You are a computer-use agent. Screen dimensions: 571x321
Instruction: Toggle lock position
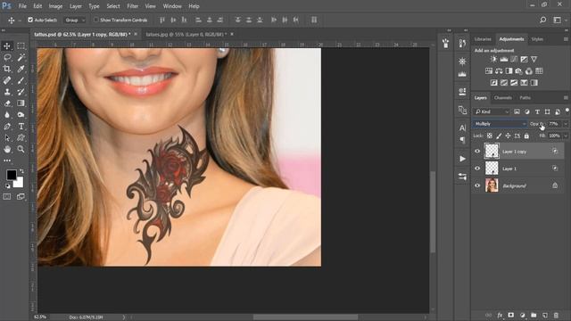508,136
